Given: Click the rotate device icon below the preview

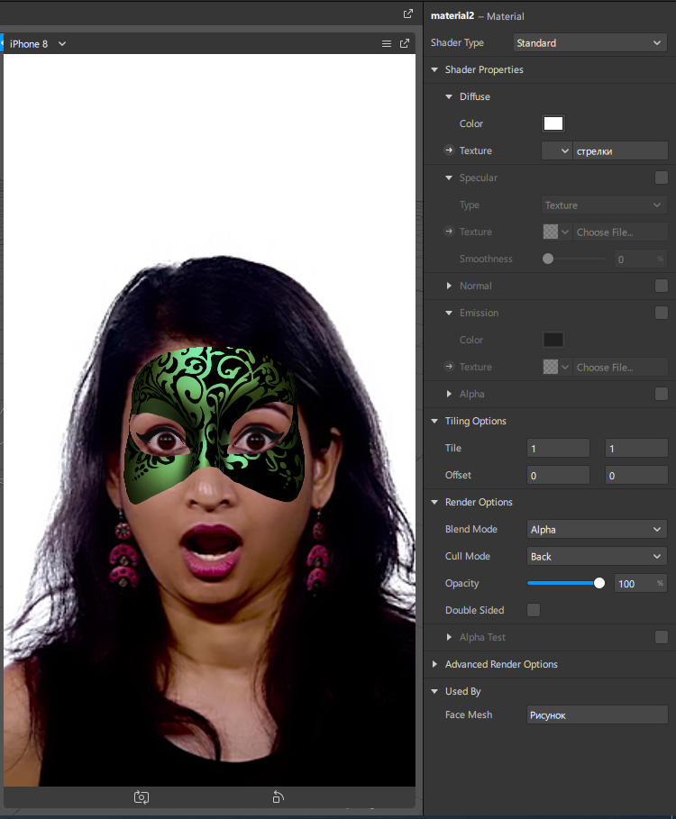Looking at the screenshot, I should point(279,796).
